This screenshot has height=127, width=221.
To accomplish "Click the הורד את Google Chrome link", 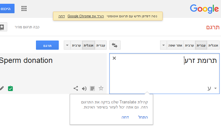I will [x=86, y=16].
